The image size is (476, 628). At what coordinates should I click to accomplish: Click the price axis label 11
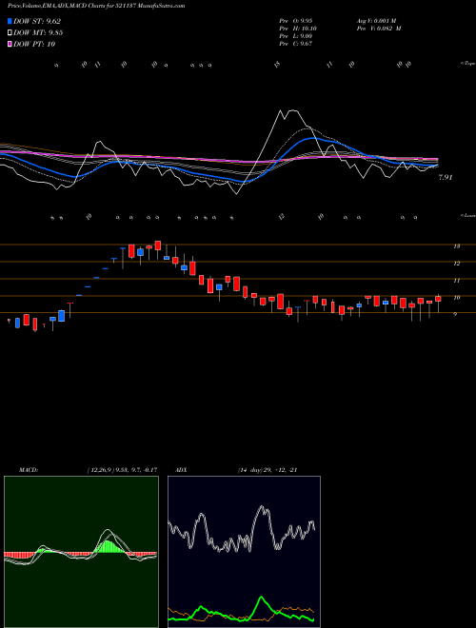(456, 281)
